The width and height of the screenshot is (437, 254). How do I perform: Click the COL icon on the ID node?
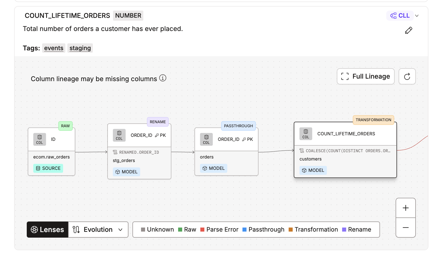[x=40, y=139]
